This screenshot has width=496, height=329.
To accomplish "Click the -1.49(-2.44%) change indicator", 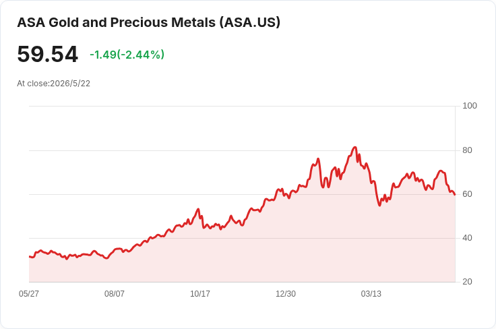I will tap(127, 55).
